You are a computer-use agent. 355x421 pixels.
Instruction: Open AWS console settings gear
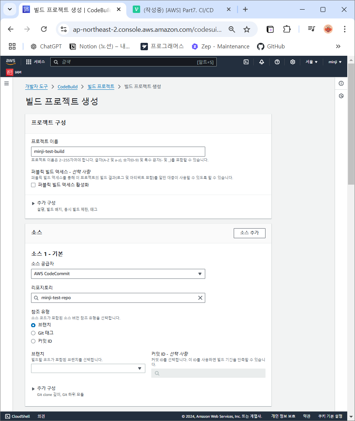pos(293,62)
